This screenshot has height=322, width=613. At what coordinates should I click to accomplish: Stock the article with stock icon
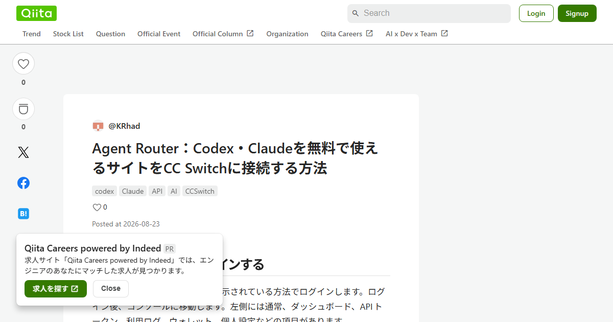(23, 109)
